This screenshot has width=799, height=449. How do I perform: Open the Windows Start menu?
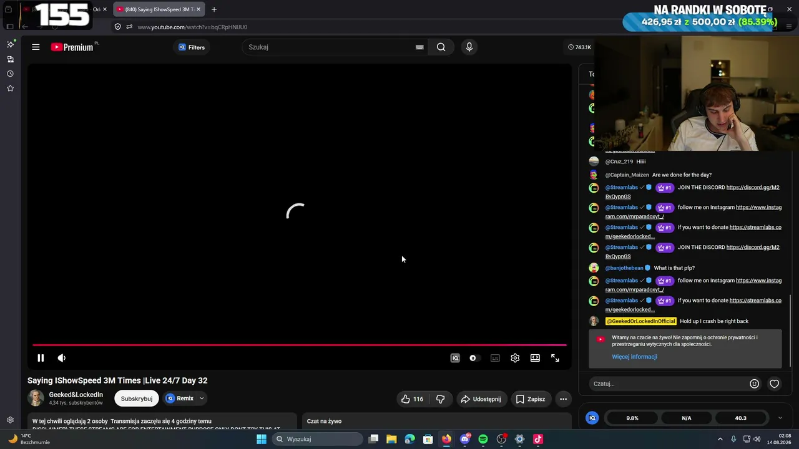point(262,439)
